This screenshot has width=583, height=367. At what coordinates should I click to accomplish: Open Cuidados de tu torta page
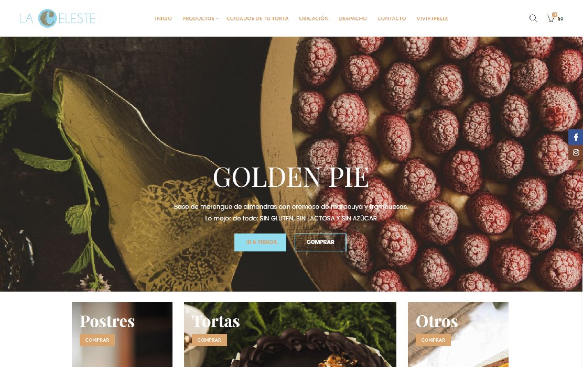pyautogui.click(x=257, y=18)
